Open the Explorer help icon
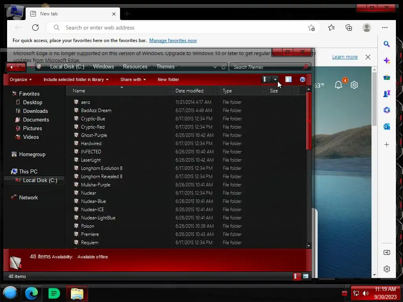Image resolution: width=403 pixels, height=302 pixels. click(x=303, y=79)
